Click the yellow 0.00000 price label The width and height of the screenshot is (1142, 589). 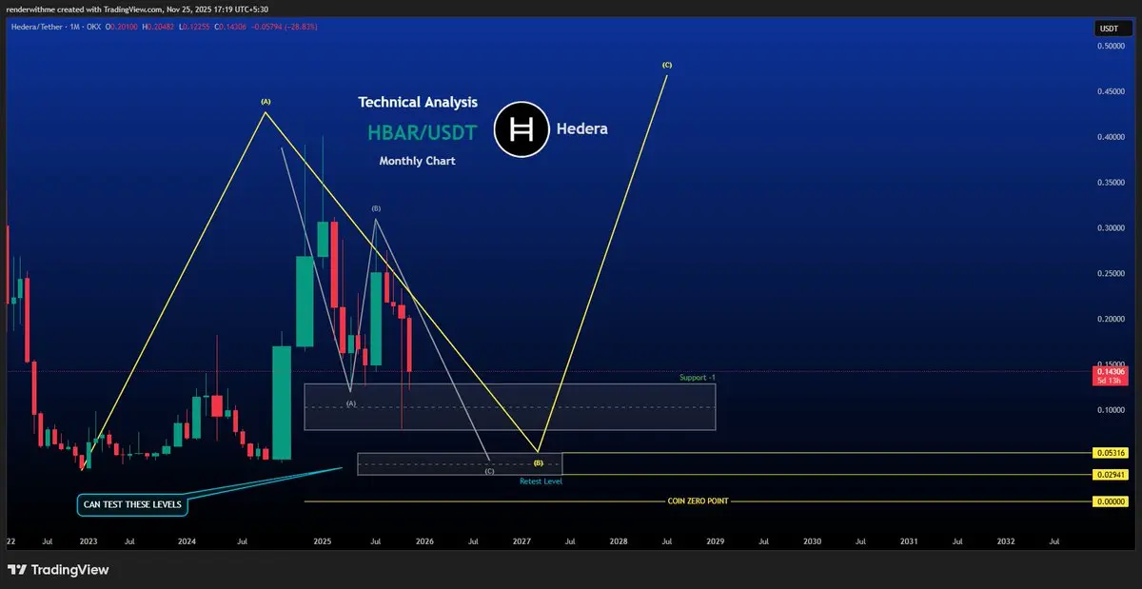(1109, 501)
